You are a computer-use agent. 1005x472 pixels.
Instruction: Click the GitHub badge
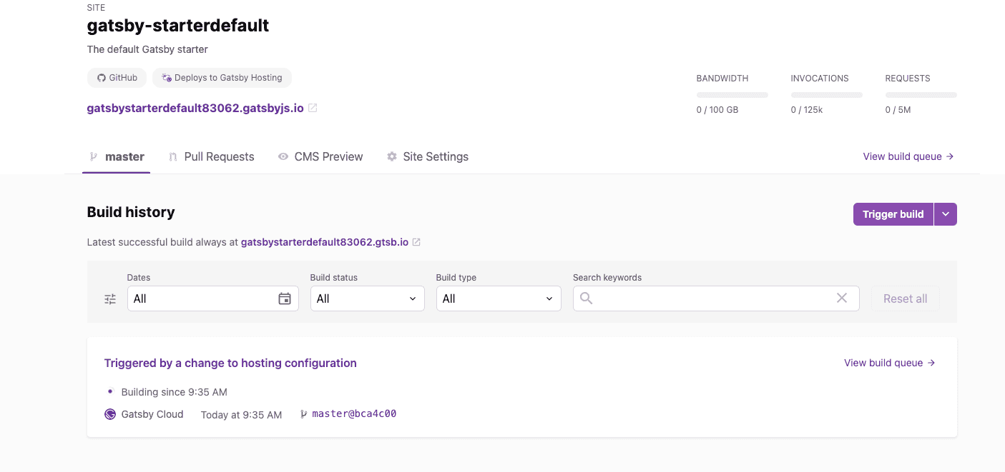[x=117, y=78]
